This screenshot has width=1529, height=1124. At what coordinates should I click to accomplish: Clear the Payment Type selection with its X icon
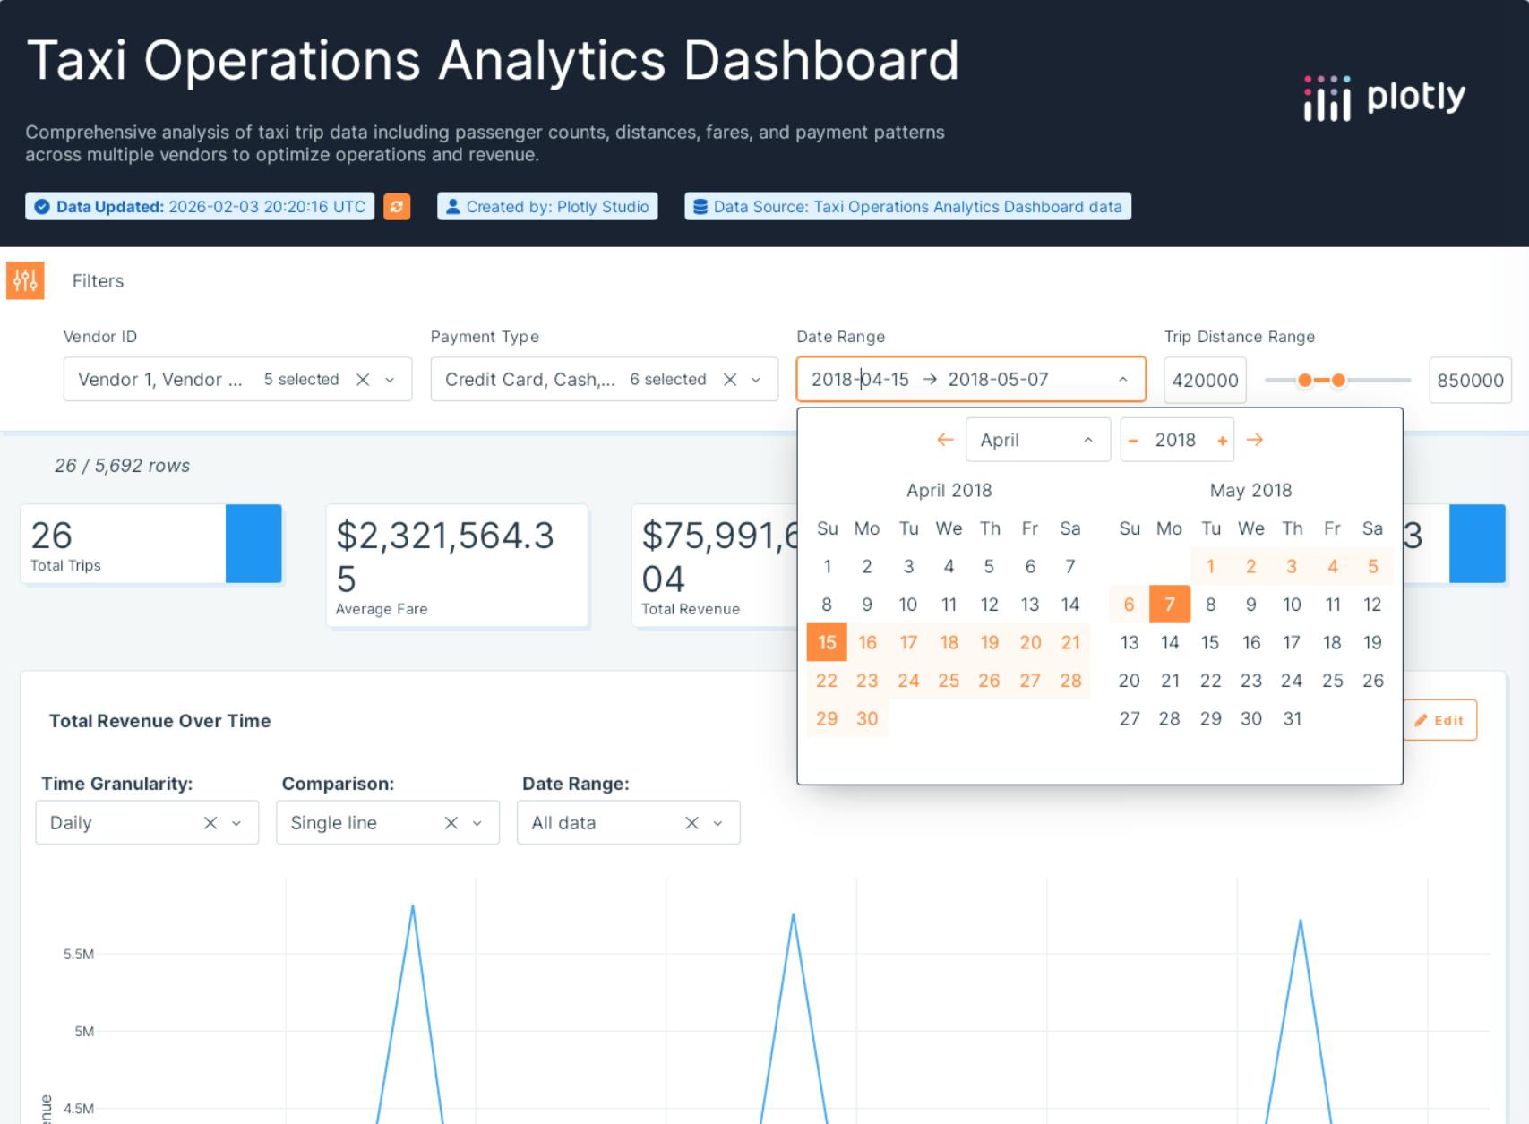[x=729, y=379]
